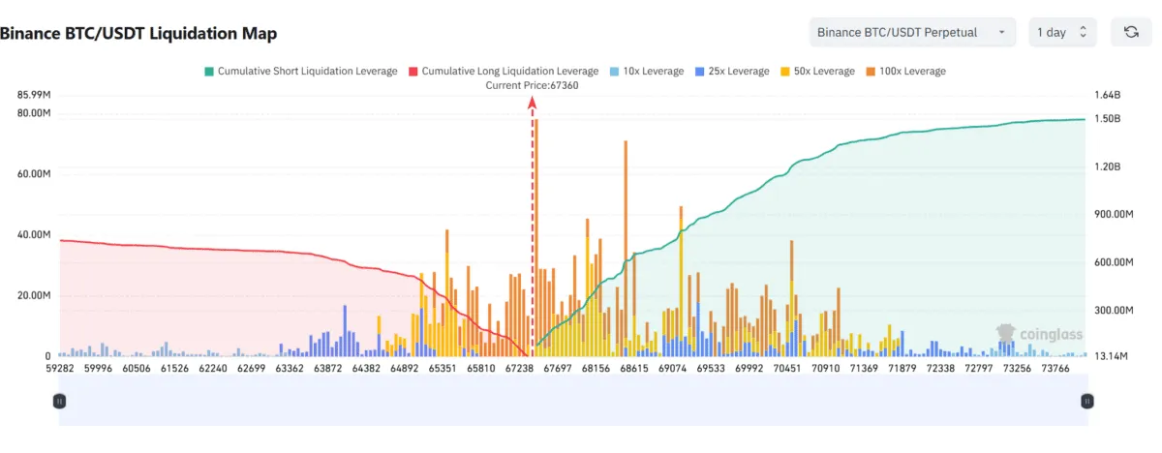Image resolution: width=1162 pixels, height=453 pixels.
Task: Click the 59996 price axis label
Action: 98,368
